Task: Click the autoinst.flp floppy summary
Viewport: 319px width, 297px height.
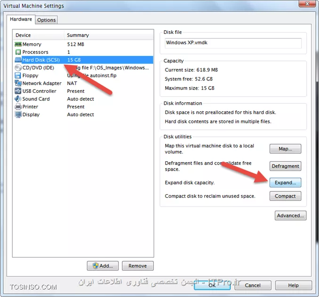Action: pyautogui.click(x=92, y=75)
